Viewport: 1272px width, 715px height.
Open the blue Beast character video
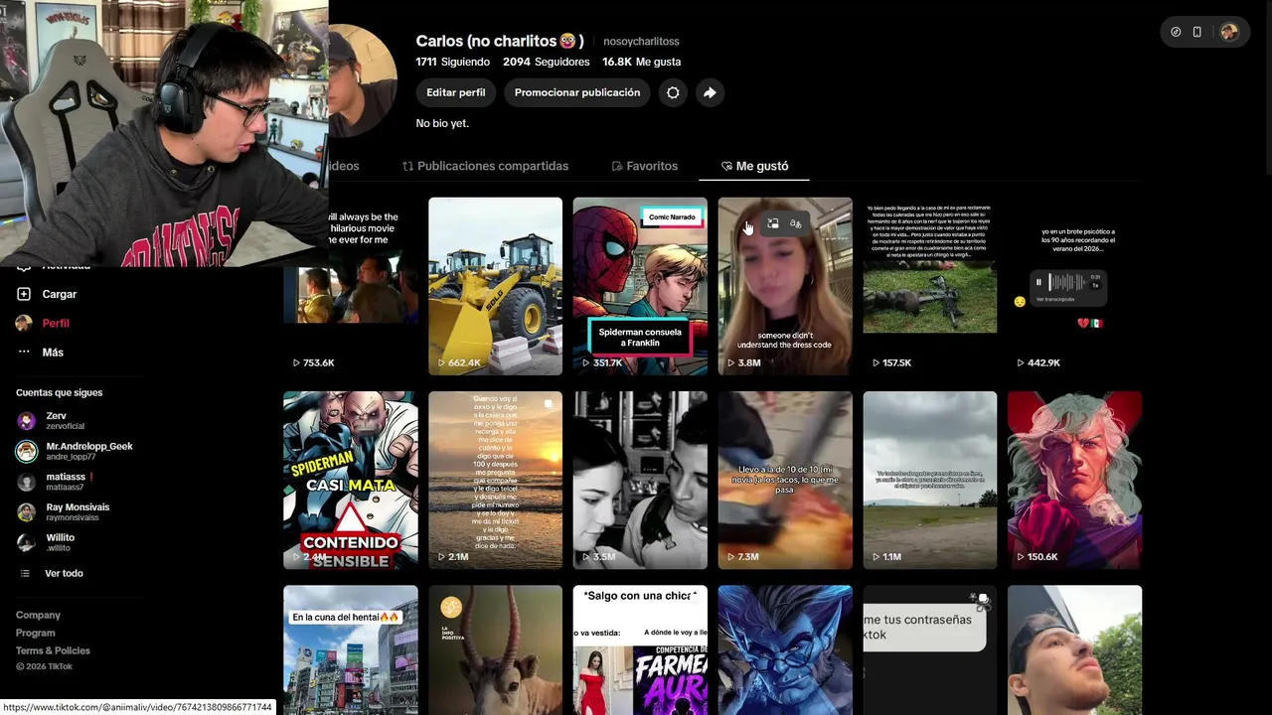coord(785,649)
